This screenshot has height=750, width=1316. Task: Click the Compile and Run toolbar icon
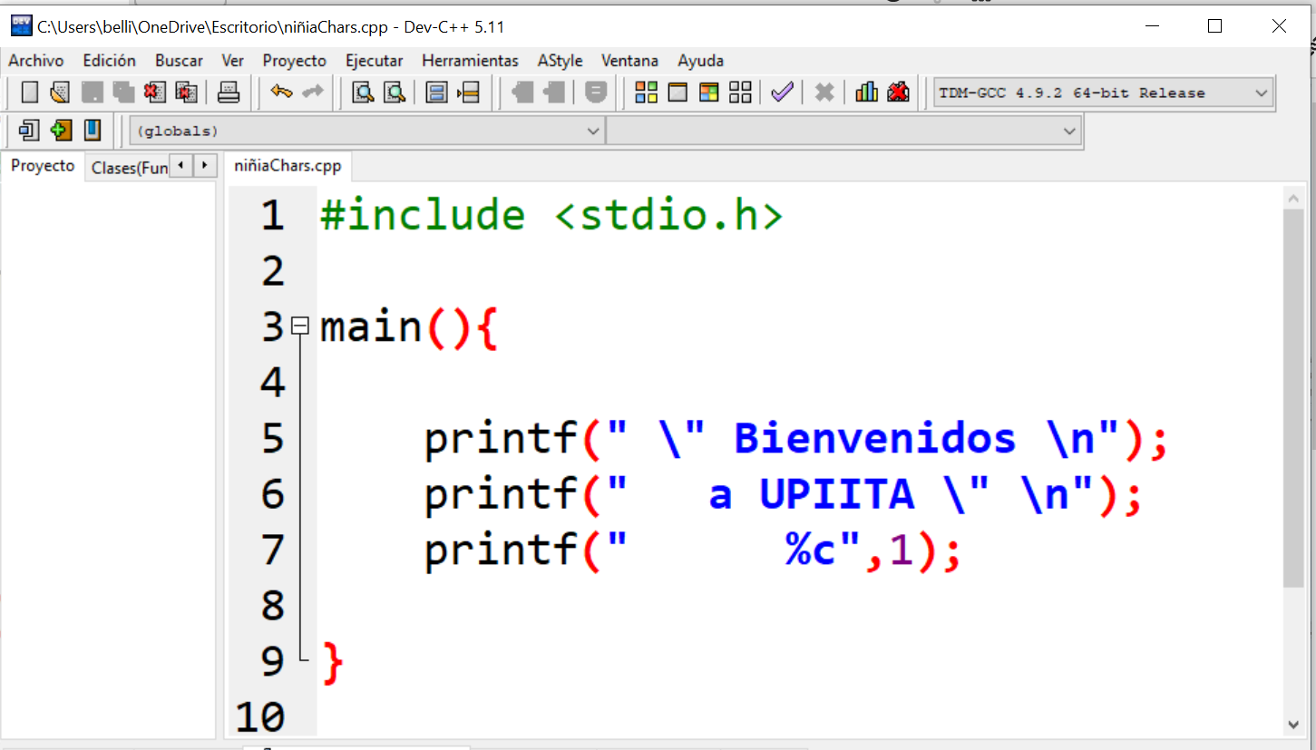(x=708, y=93)
